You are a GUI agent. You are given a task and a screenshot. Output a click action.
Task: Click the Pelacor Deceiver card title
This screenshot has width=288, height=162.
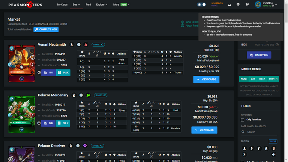click(51, 146)
